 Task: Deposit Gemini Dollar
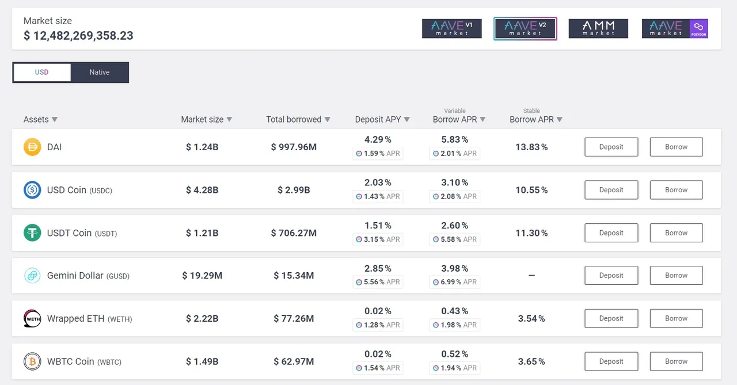click(611, 276)
